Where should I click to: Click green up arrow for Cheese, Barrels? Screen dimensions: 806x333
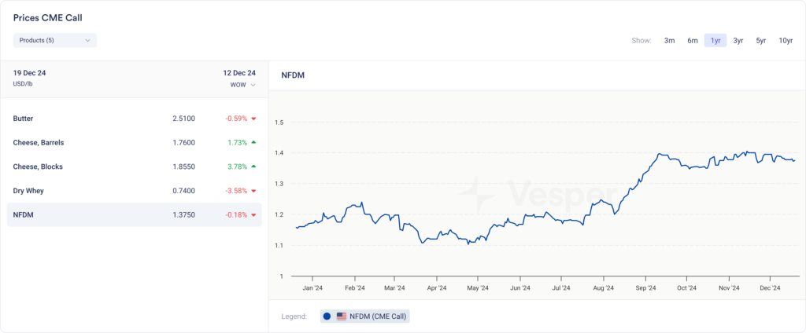[x=254, y=143]
